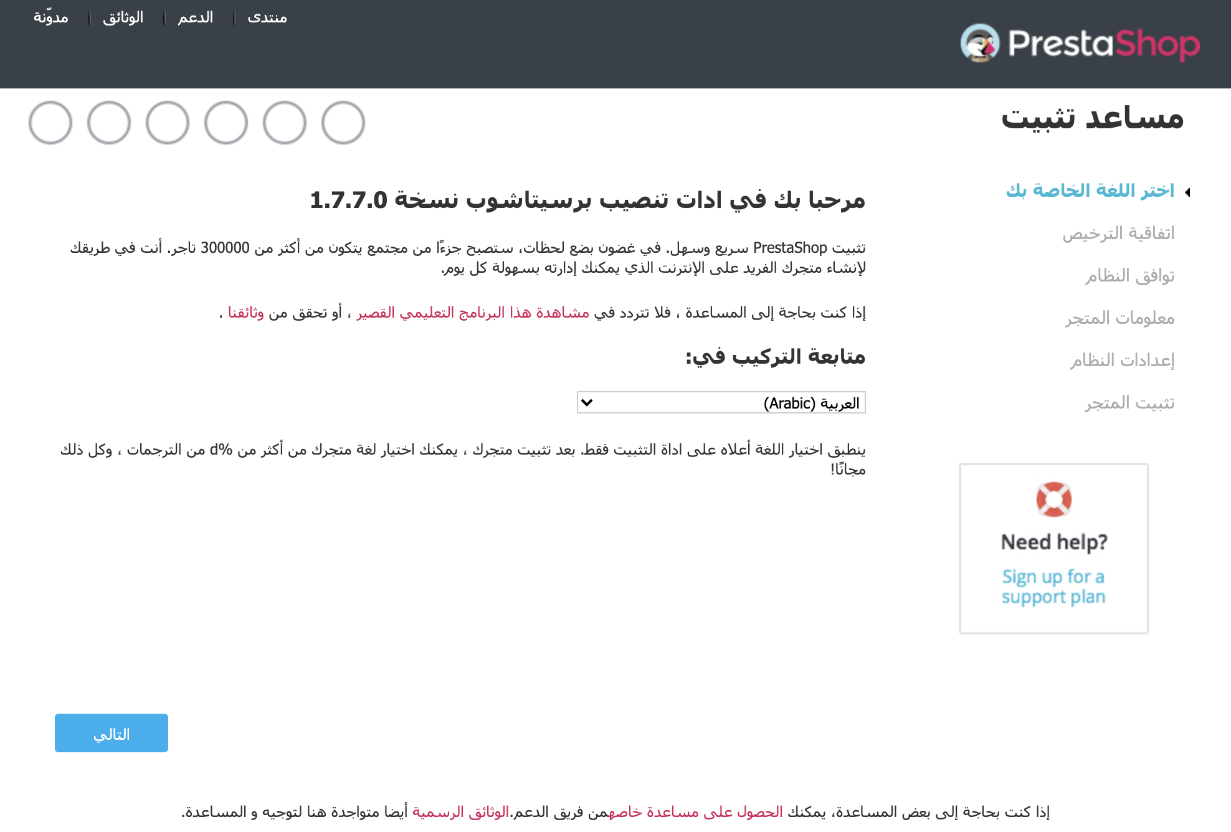
Task: Select the اتفاقية الترخيص step in the sidebar
Action: (1118, 234)
